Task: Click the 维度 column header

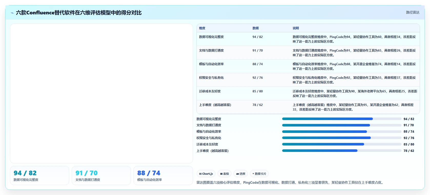Action: pos(202,28)
